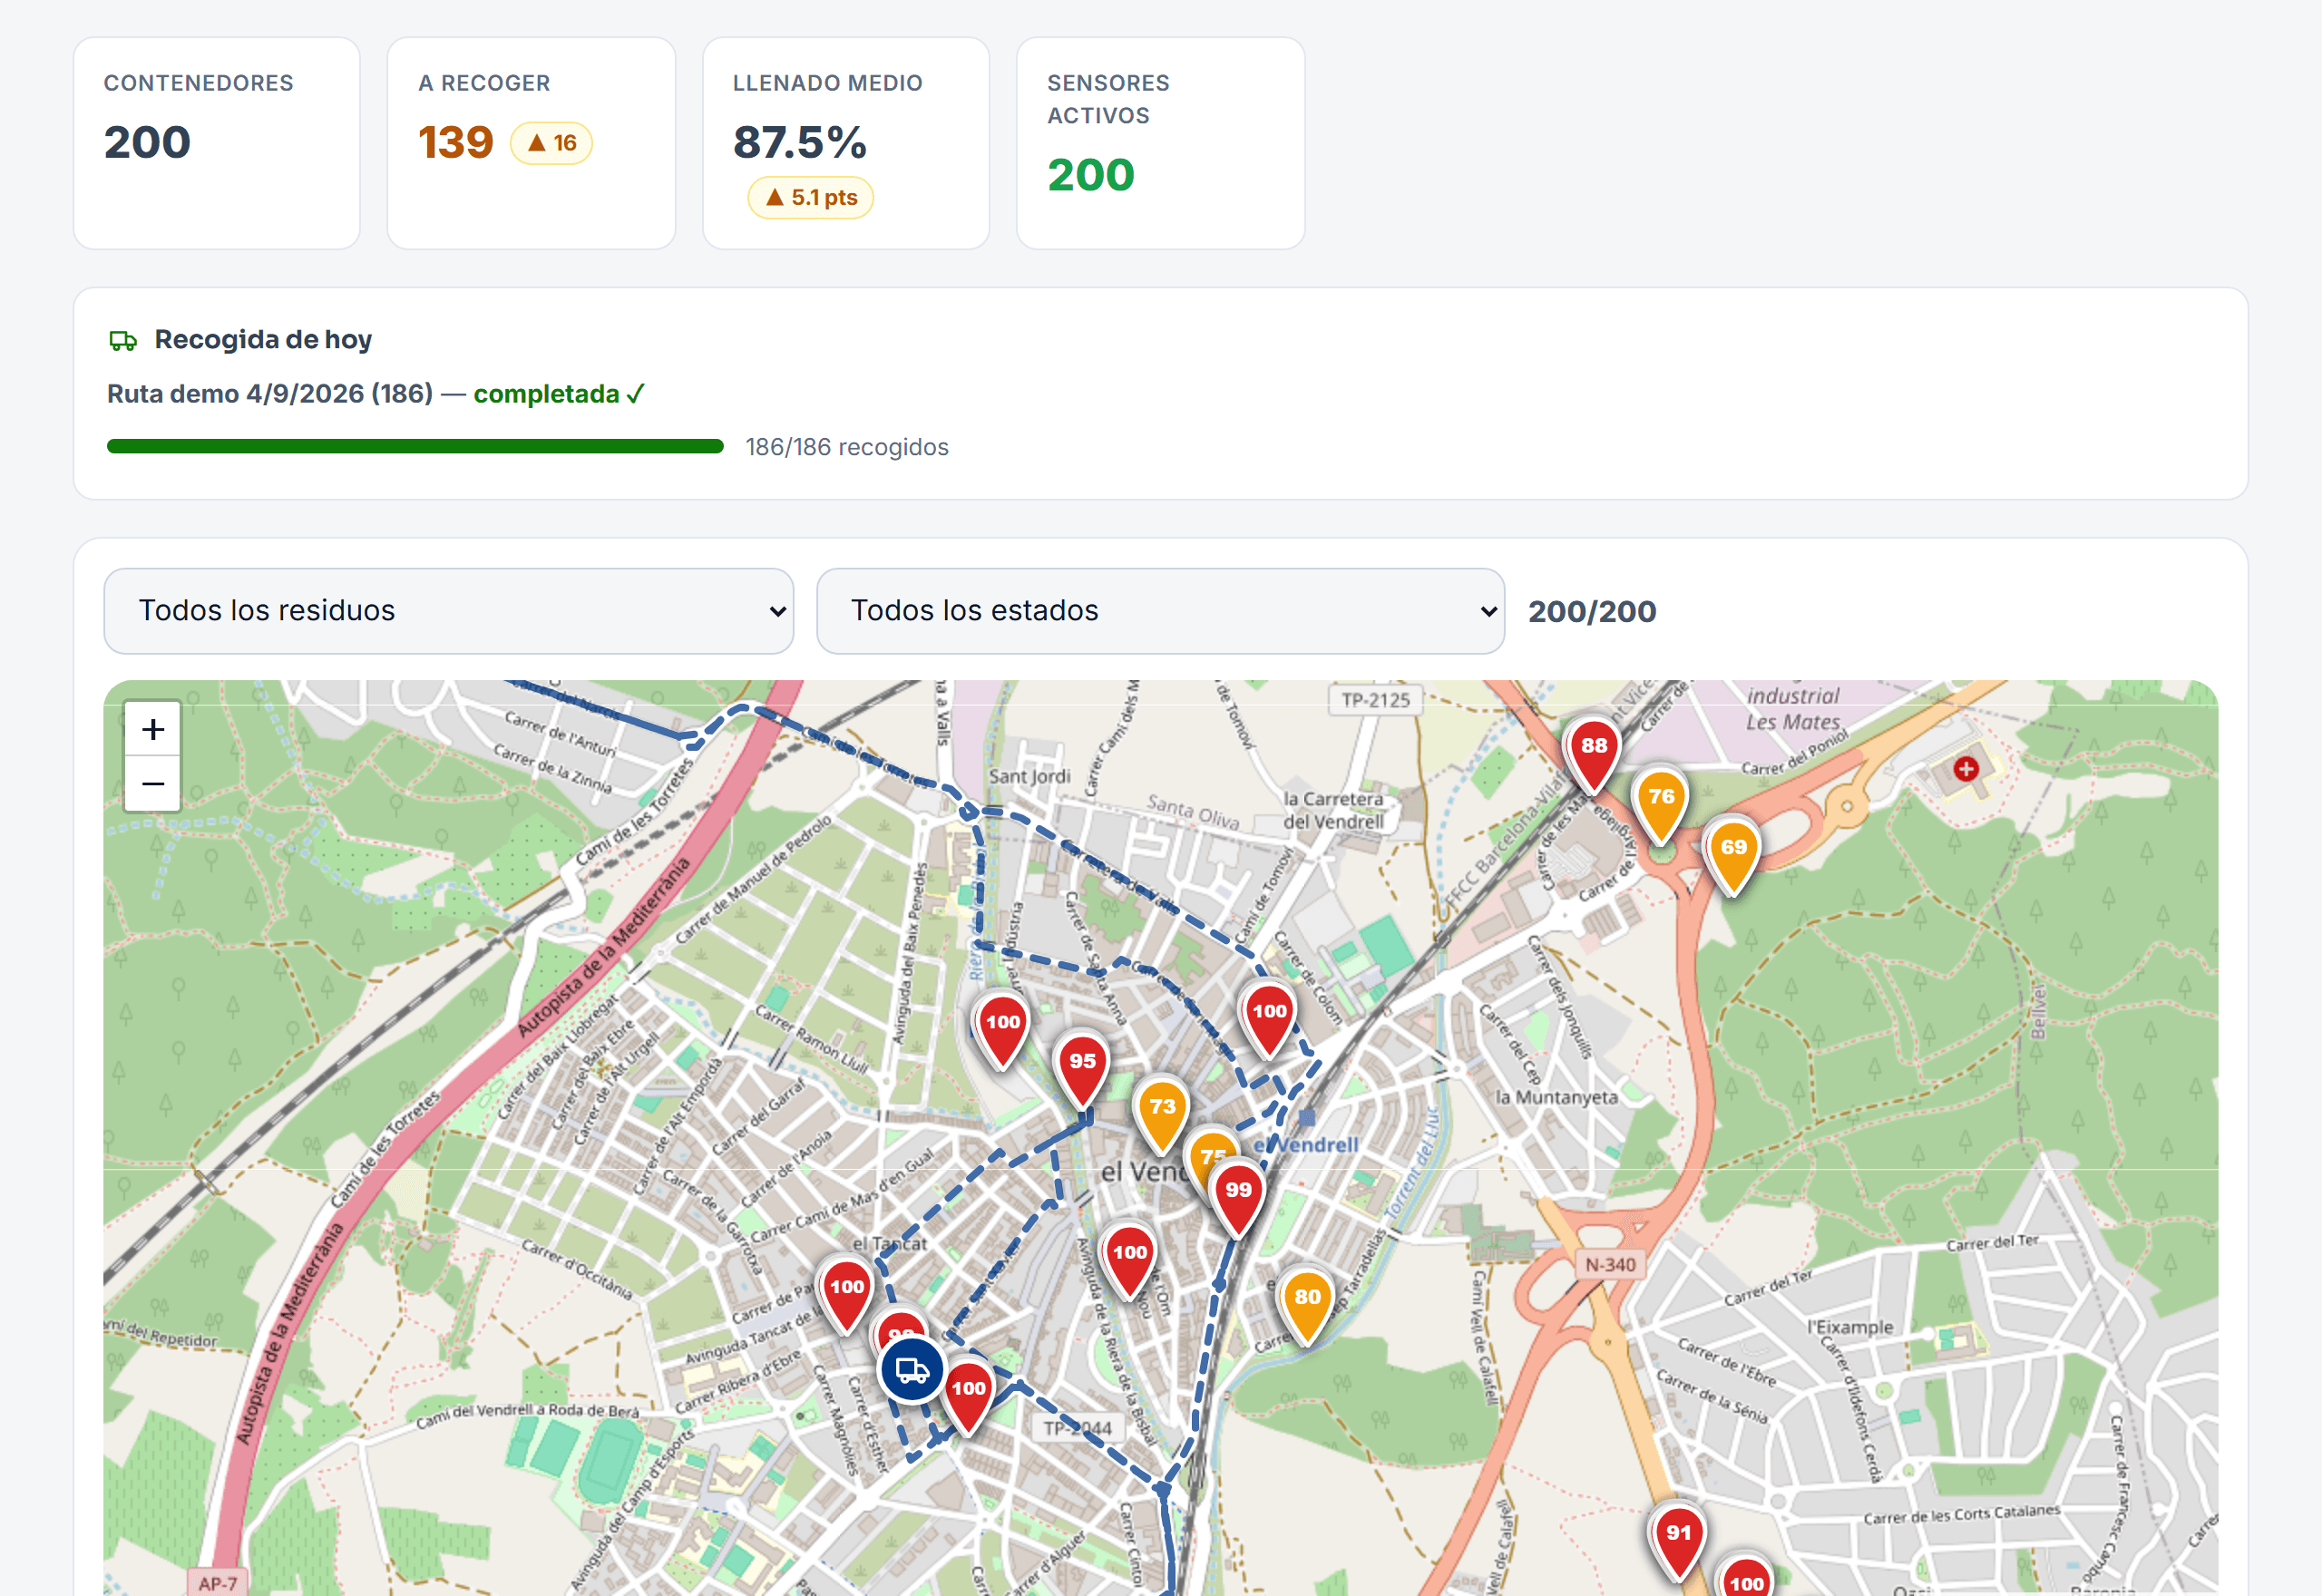
Task: Click the blue truck marker on map
Action: coord(911,1369)
